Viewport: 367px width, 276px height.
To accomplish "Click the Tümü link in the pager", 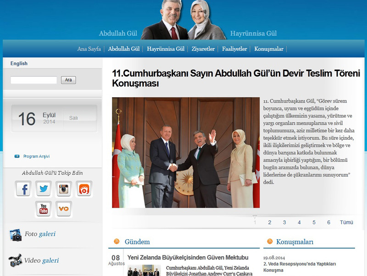I will (x=346, y=222).
